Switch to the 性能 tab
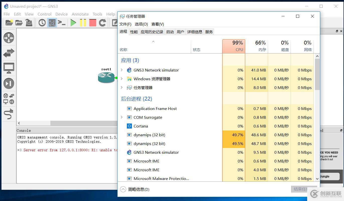The image size is (344, 201). 134,32
